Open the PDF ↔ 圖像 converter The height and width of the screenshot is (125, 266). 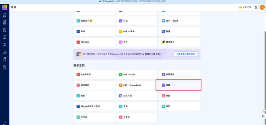(x=137, y=31)
